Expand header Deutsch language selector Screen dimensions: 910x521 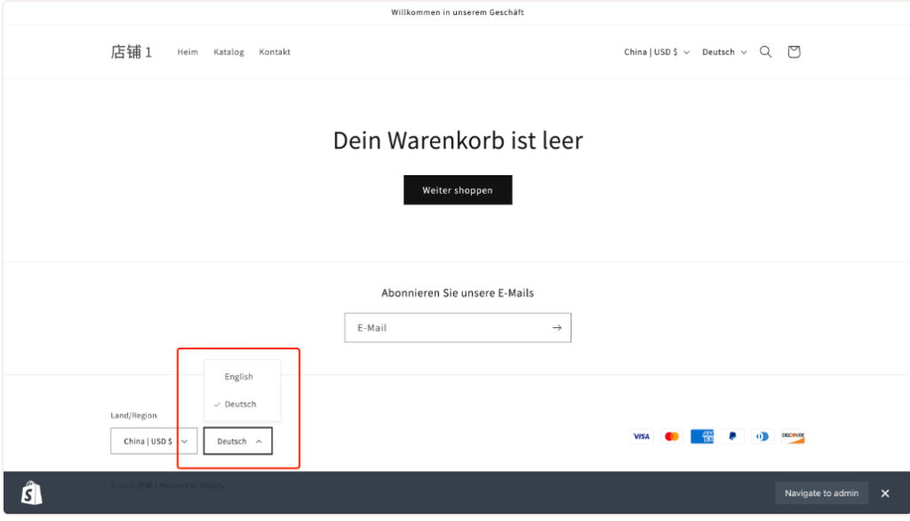click(x=724, y=52)
